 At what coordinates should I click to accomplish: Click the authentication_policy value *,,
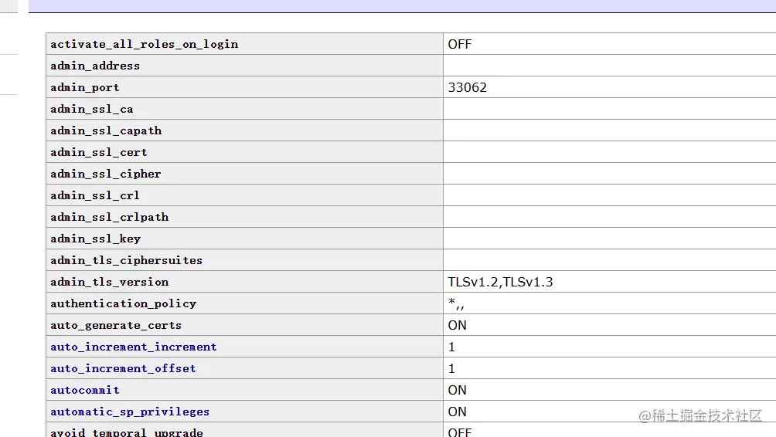tap(456, 303)
